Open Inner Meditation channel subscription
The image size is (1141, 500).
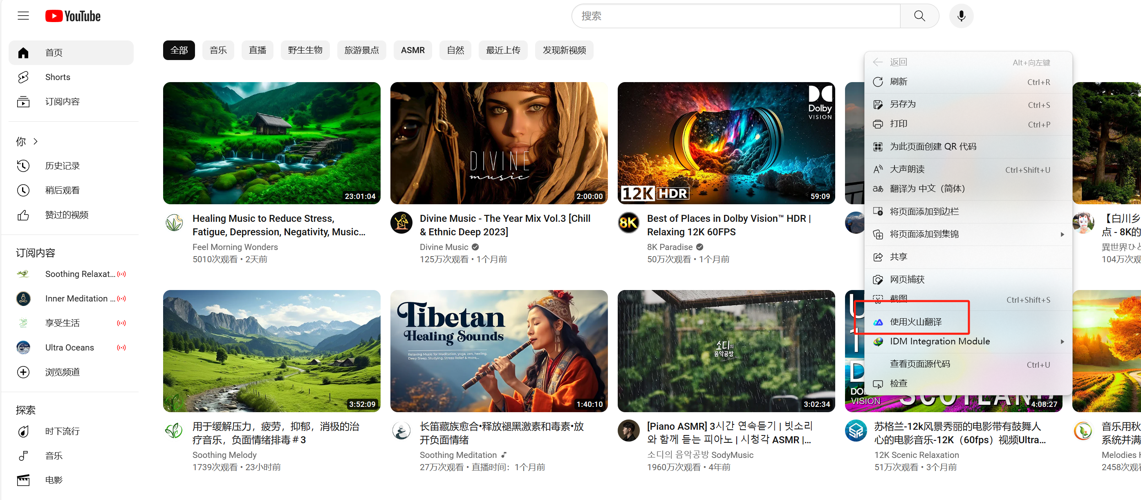pyautogui.click(x=71, y=298)
